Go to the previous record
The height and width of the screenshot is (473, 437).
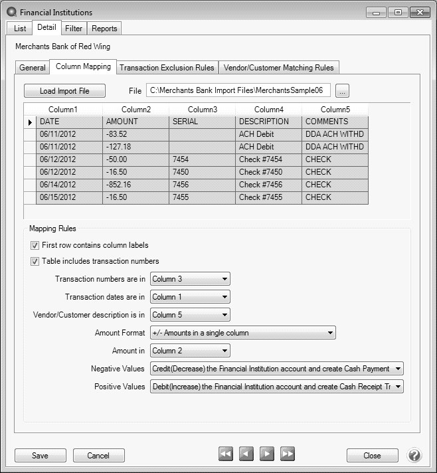click(x=246, y=454)
